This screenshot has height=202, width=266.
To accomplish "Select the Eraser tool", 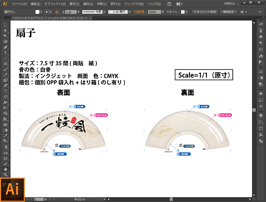I will [x=5, y=86].
